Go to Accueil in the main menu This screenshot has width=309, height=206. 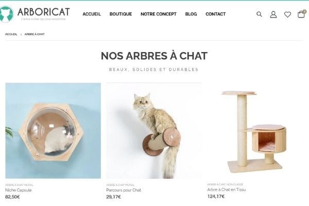pos(92,14)
